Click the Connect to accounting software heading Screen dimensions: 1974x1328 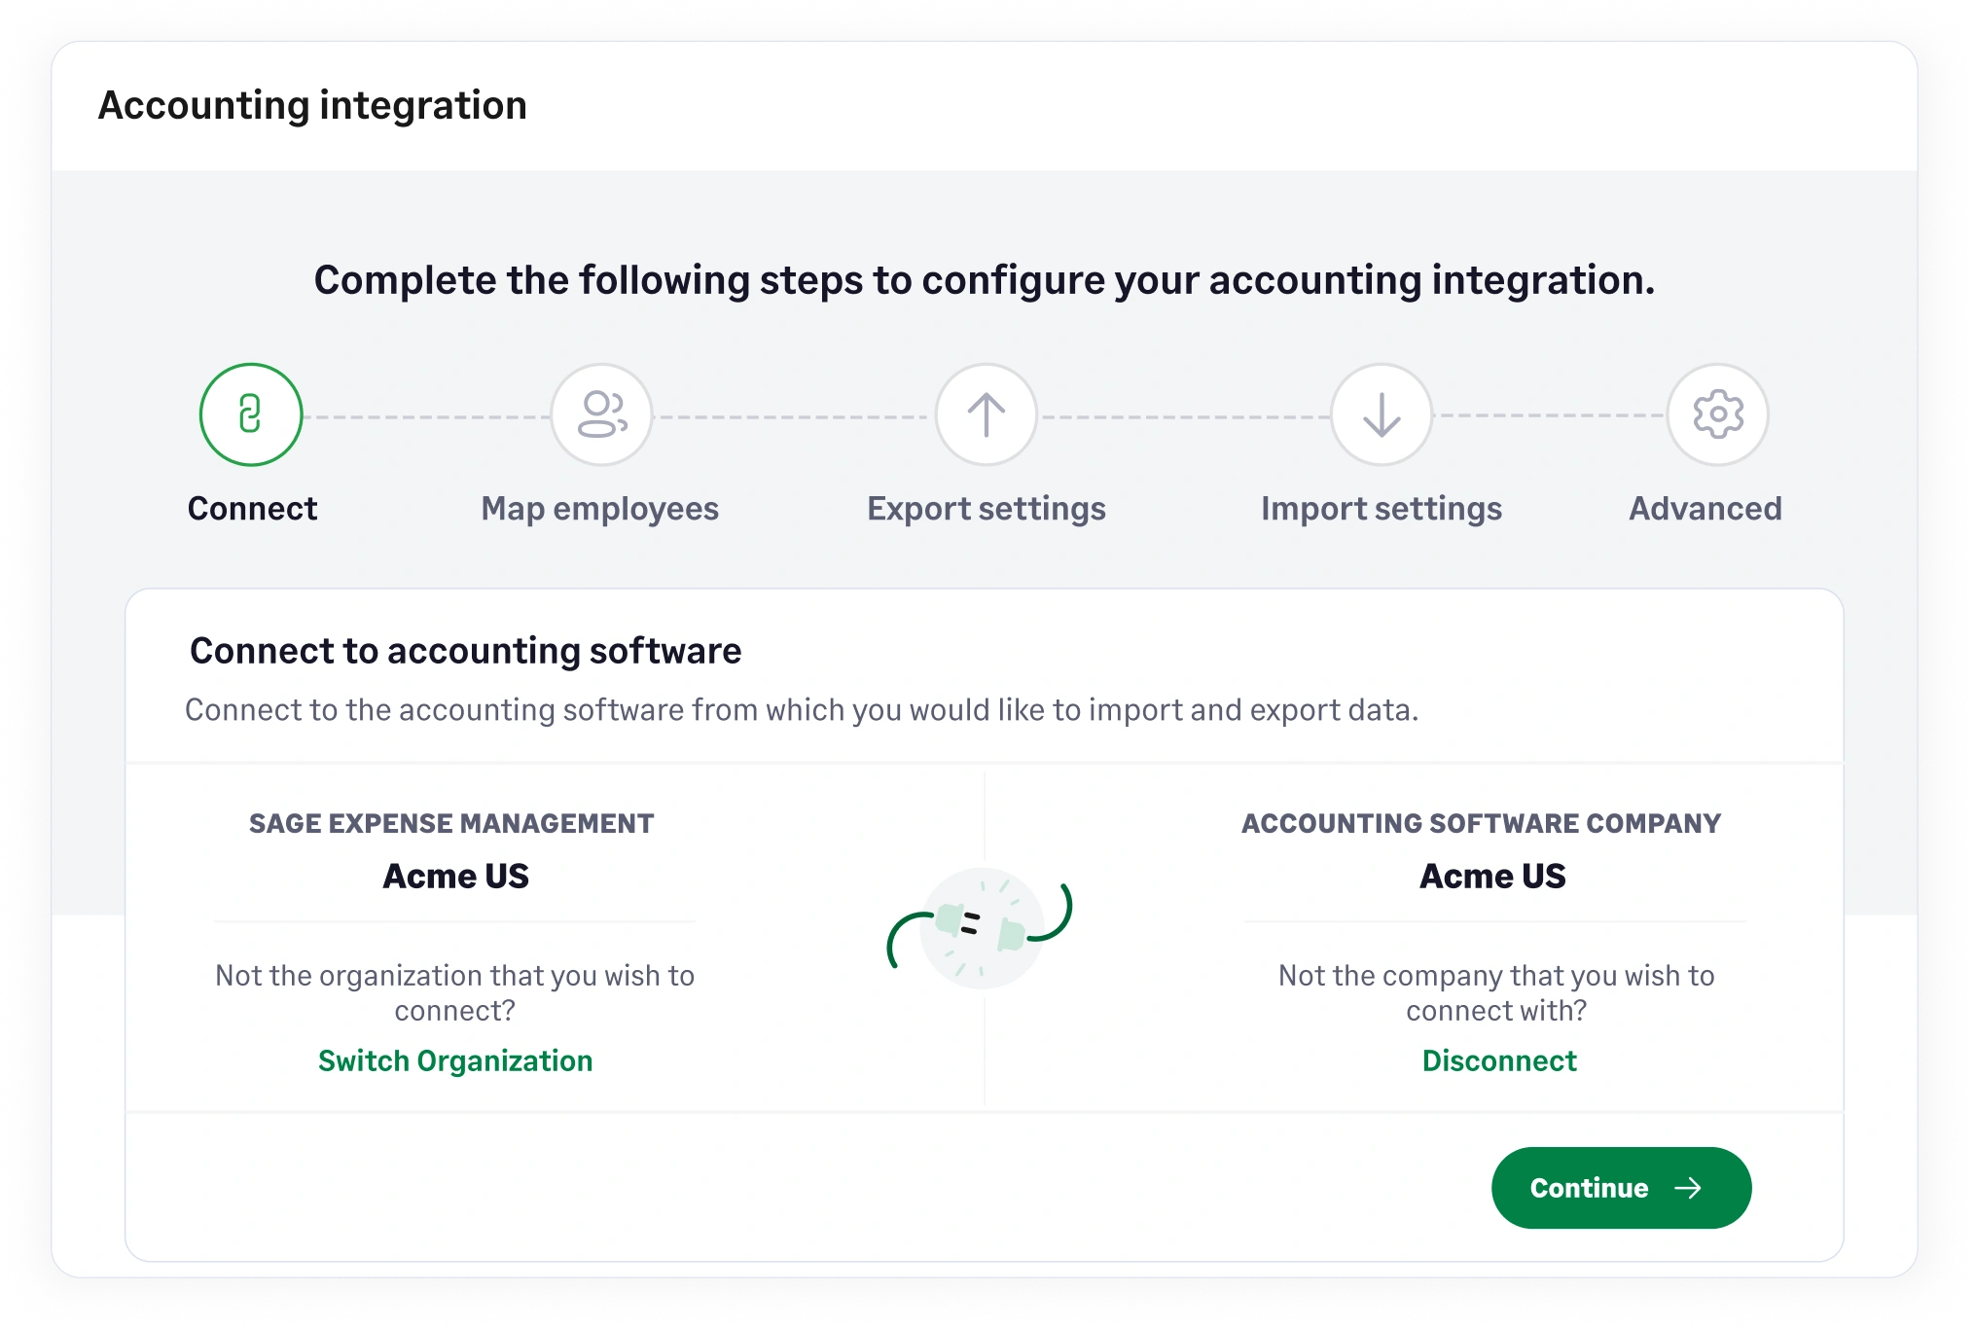467,650
